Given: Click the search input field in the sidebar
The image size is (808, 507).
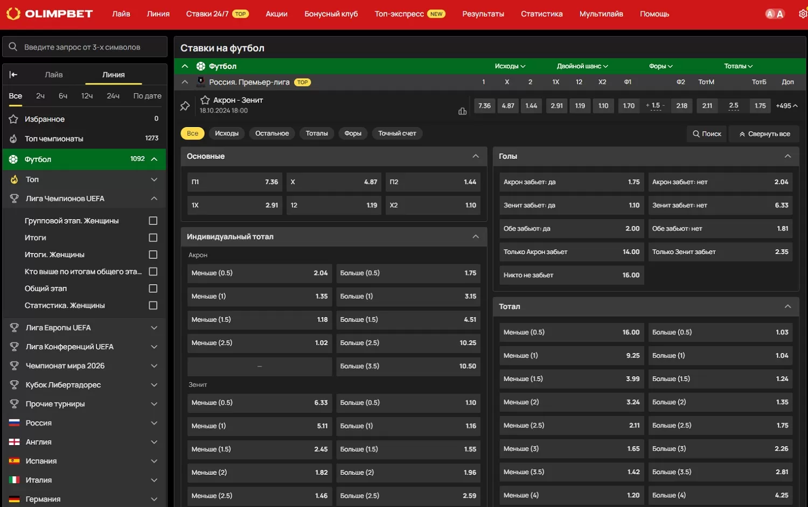Looking at the screenshot, I should click(x=85, y=46).
